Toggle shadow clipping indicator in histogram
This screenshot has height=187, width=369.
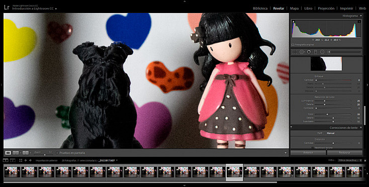293,22
